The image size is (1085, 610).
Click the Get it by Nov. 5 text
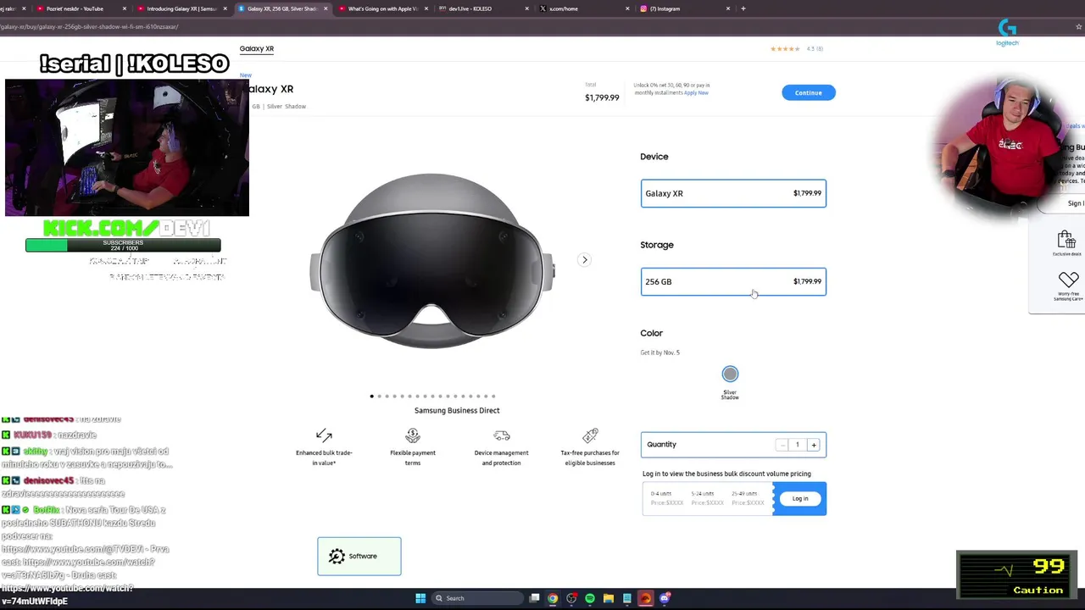click(x=660, y=352)
